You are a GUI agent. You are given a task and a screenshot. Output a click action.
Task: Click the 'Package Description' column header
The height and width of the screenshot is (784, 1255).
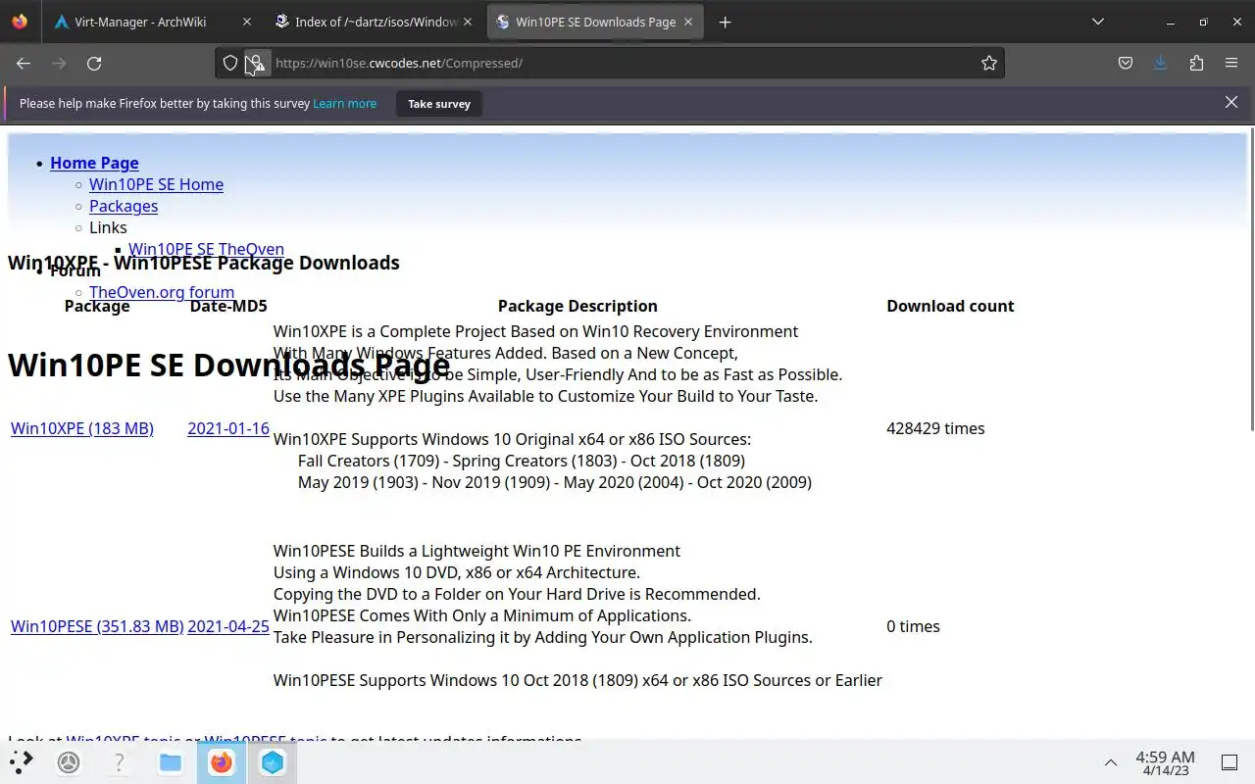tap(577, 306)
